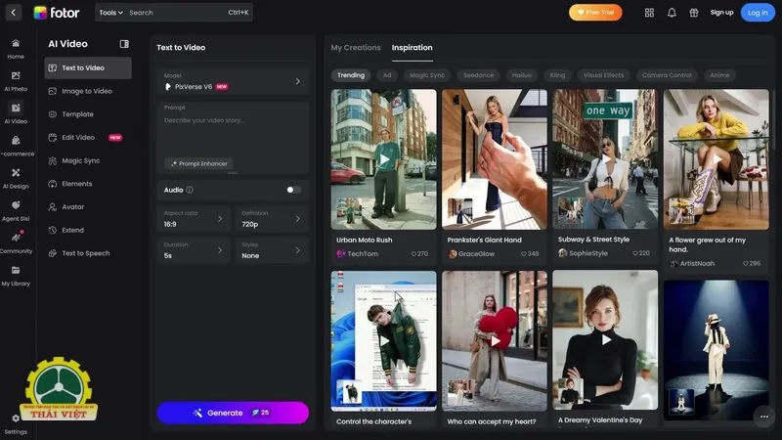Open AI Video in left sidebar
This screenshot has width=782, height=440.
(x=16, y=113)
